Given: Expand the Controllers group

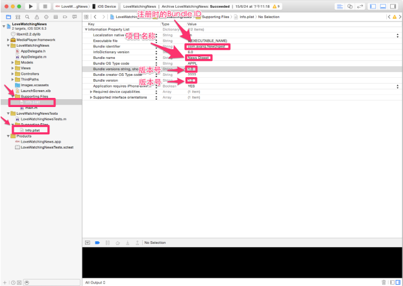Looking at the screenshot, I should pyautogui.click(x=12, y=74).
